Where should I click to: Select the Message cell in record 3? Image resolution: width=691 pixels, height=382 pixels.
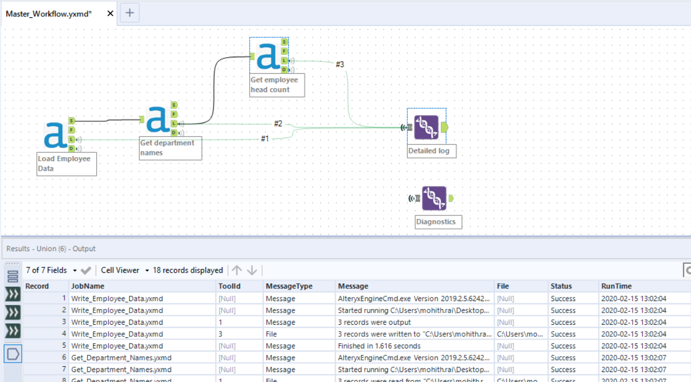415,322
